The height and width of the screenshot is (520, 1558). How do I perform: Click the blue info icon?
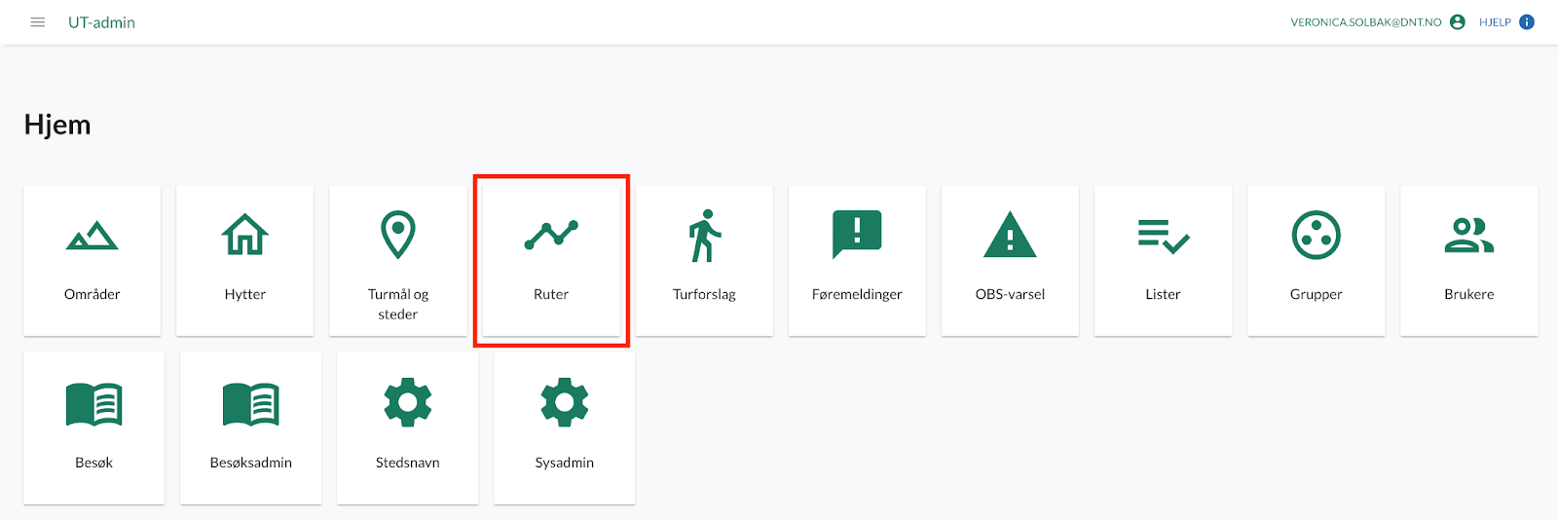1527,22
